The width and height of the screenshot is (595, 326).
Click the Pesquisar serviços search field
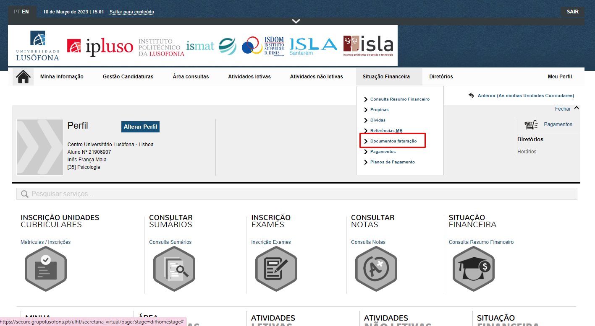(296, 194)
